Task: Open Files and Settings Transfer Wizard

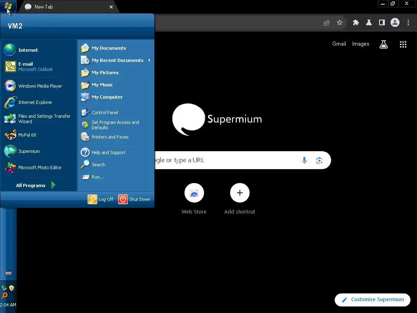Action: pos(39,119)
